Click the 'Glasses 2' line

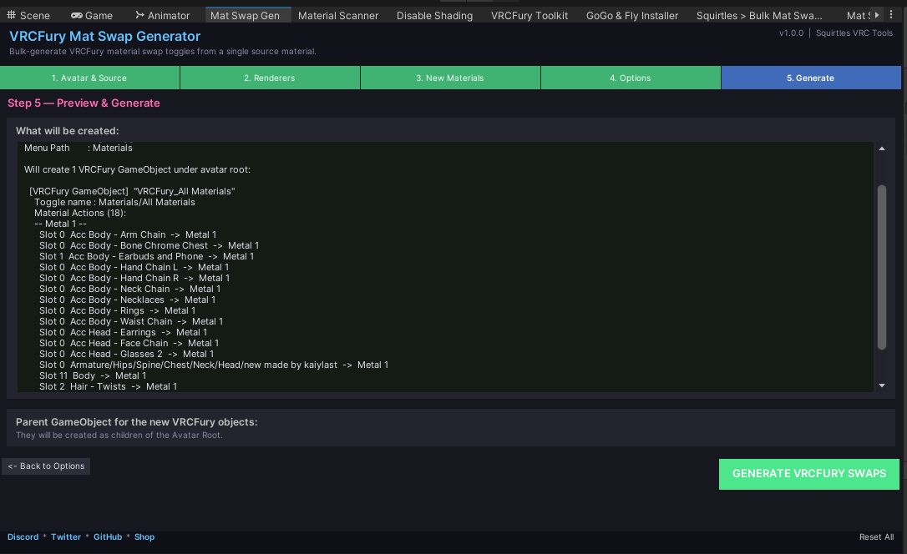click(127, 354)
